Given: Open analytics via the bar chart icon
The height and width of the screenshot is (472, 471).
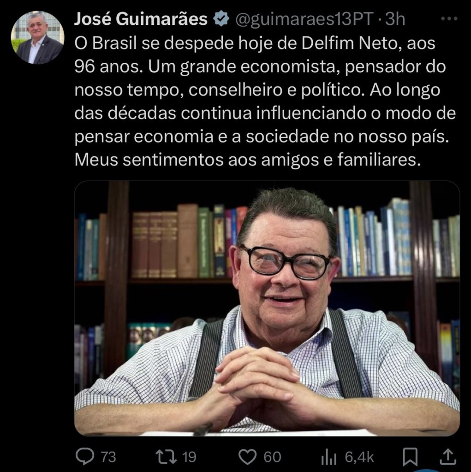Looking at the screenshot, I should 328,458.
